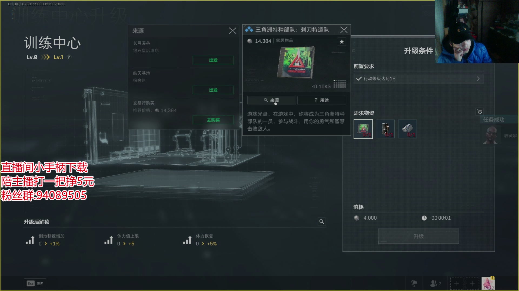Click the magnifier icon beside 升级后解锁
519x291 pixels.
(322, 221)
